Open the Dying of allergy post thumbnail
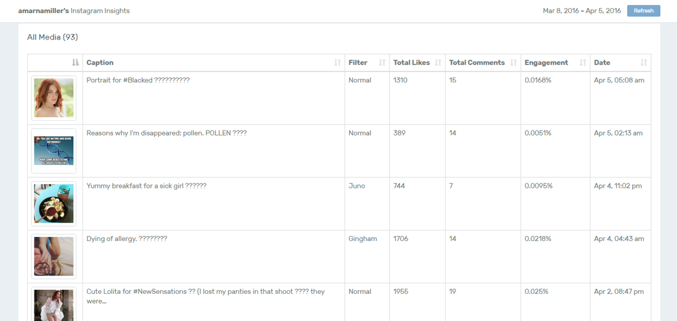Screen dimensions: 677x321 tap(54, 256)
